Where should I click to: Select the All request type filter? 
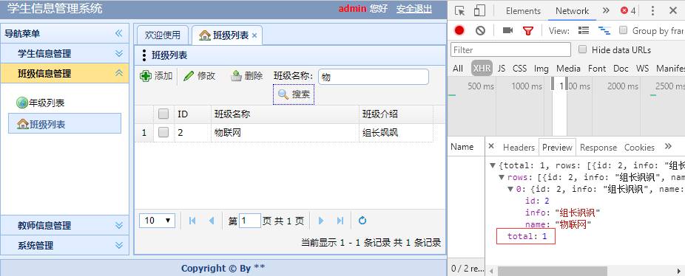click(458, 69)
